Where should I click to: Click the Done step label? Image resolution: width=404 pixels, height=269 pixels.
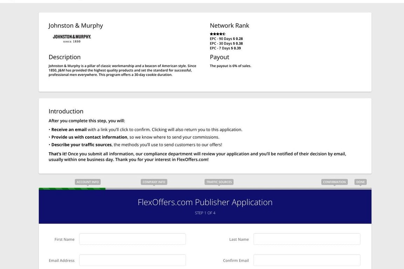pos(360,182)
